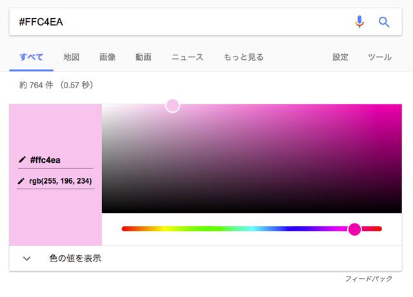The height and width of the screenshot is (297, 413).
Task: Open the 設定 dropdown
Action: pyautogui.click(x=340, y=57)
